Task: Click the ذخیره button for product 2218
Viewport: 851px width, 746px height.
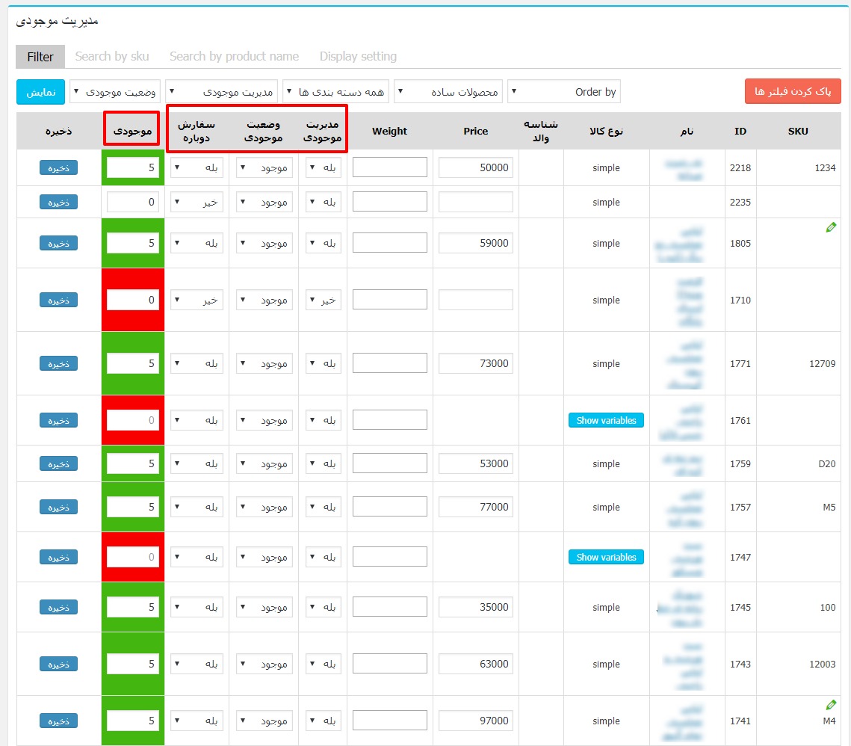Action: tap(58, 168)
